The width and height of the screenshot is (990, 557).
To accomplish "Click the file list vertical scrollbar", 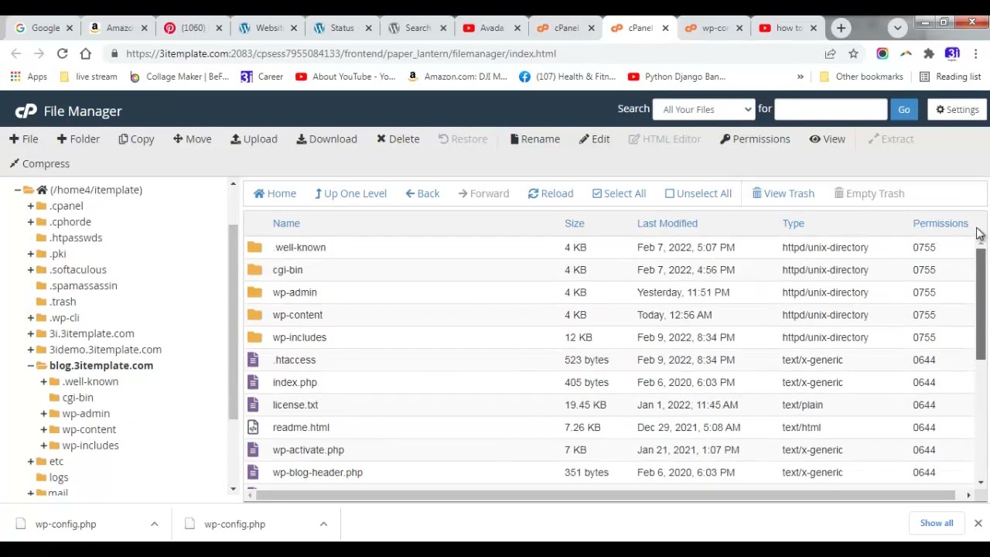I will coord(981,305).
